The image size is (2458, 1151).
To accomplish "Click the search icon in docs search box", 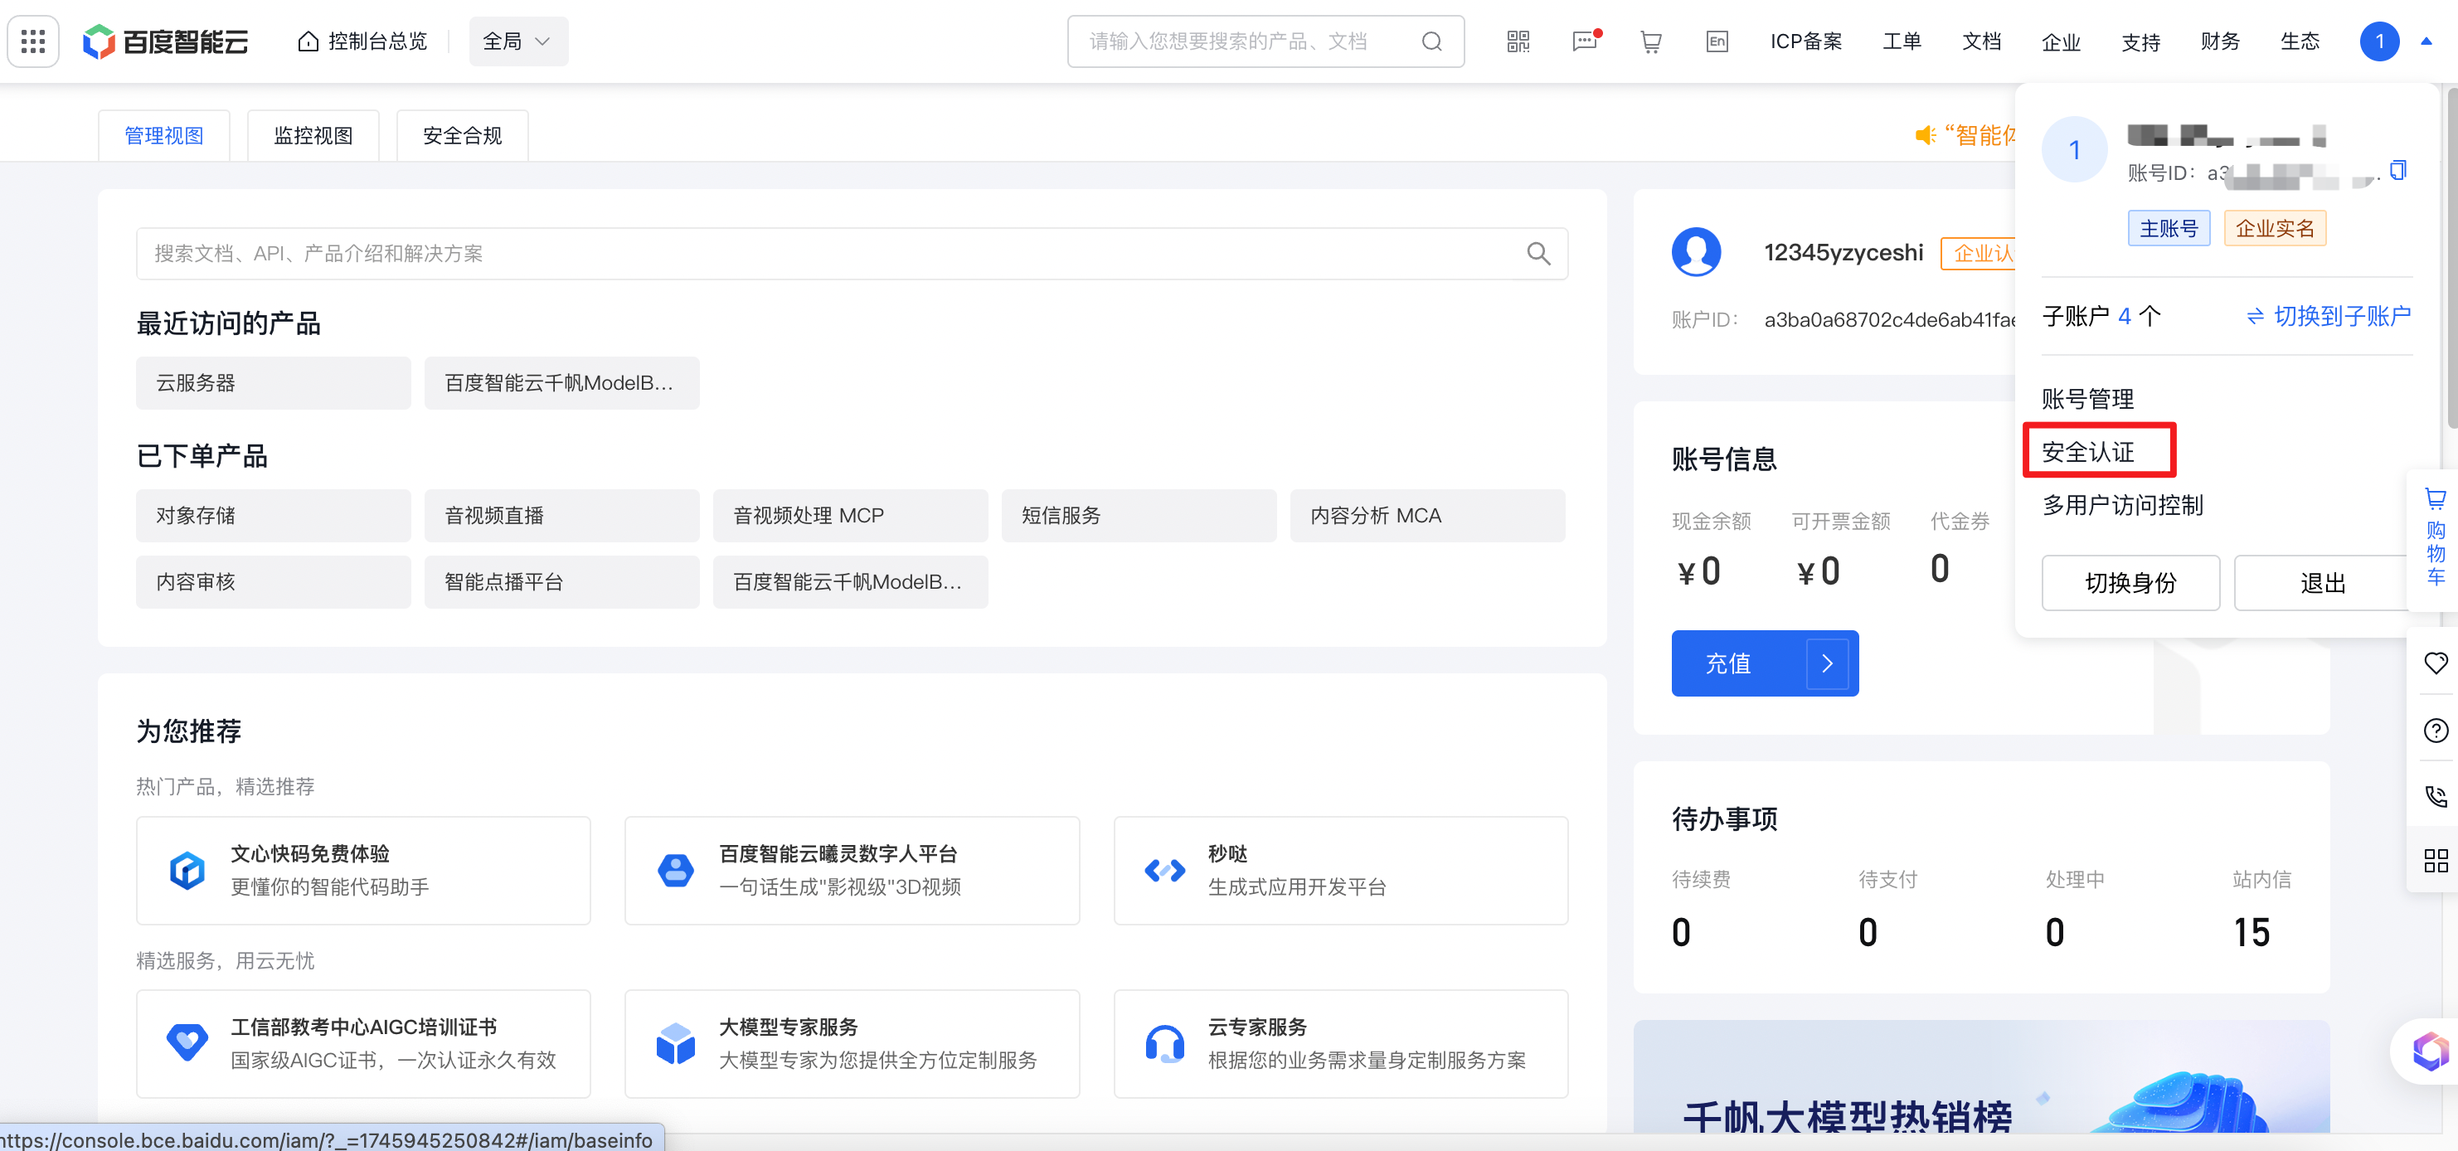I will pyautogui.click(x=1538, y=253).
